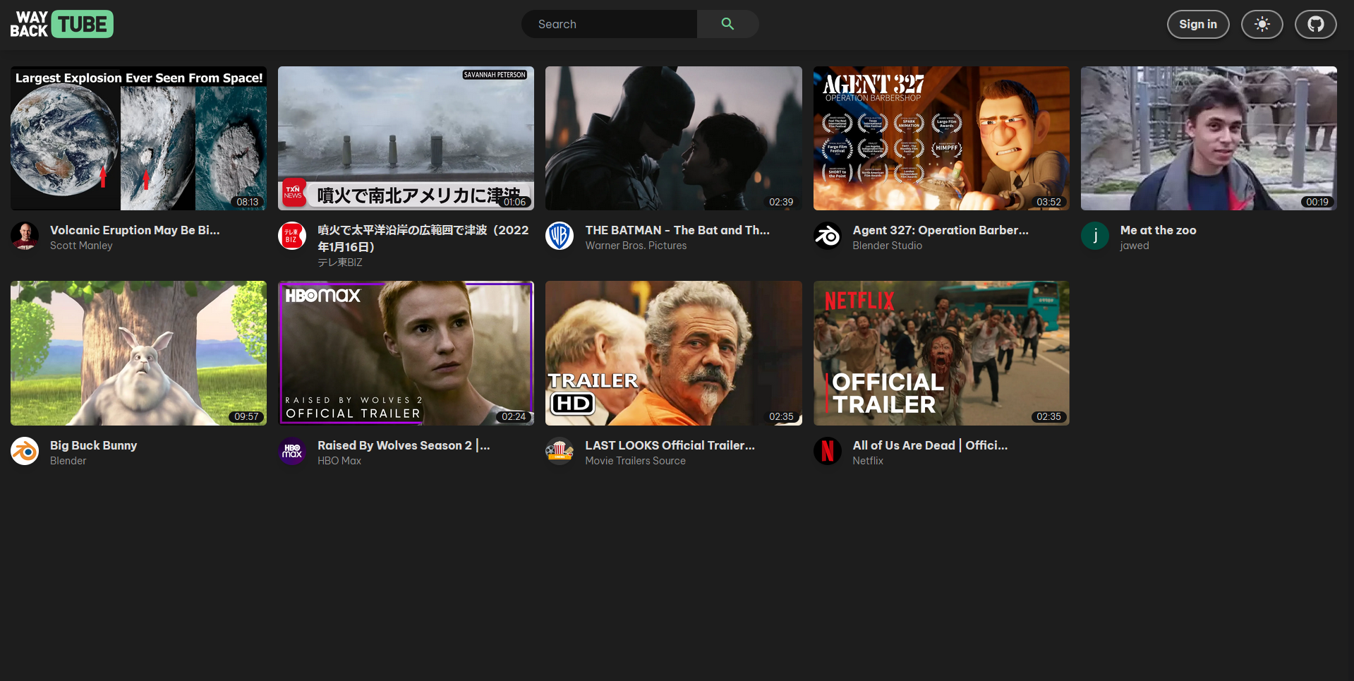This screenshot has width=1354, height=681.
Task: Click channel name 'Blender' under Big Buck Bunny
Action: click(x=68, y=461)
